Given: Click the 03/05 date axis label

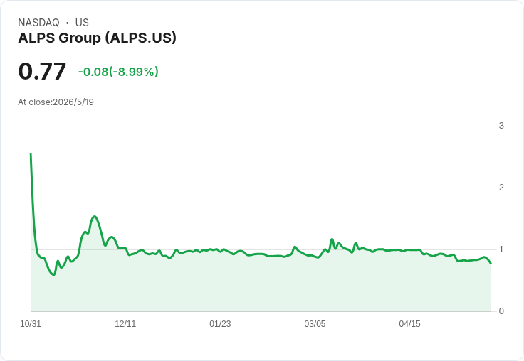Looking at the screenshot, I should 315,324.
